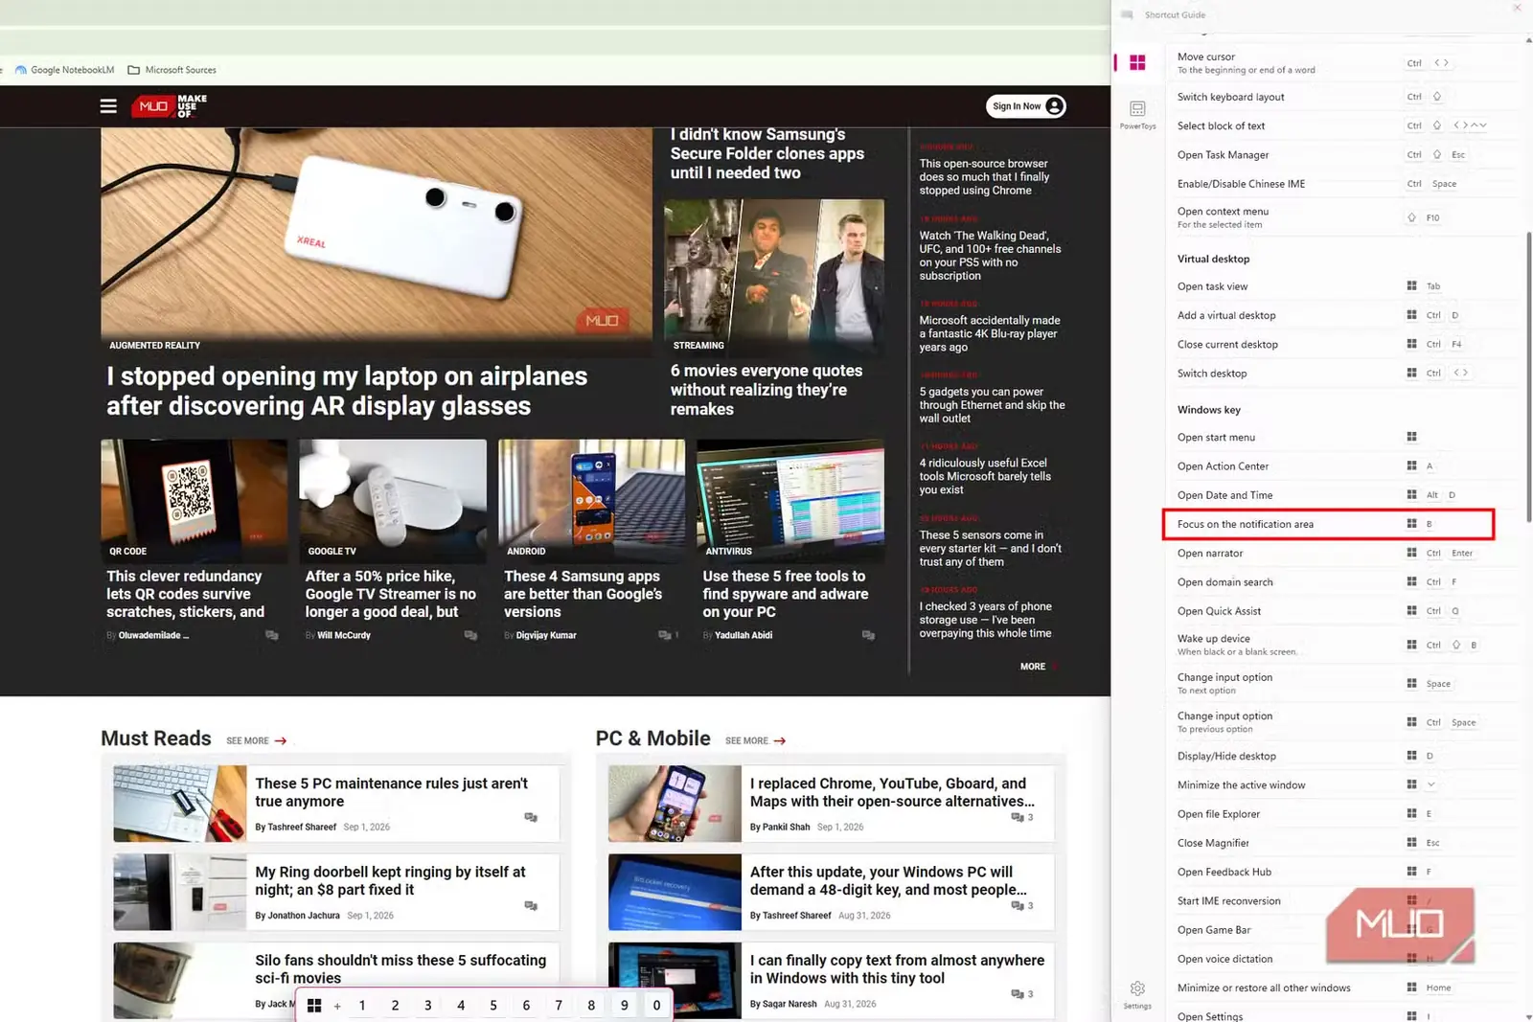Click number key 5 in the bottom key strip
The width and height of the screenshot is (1533, 1022).
(493, 1005)
